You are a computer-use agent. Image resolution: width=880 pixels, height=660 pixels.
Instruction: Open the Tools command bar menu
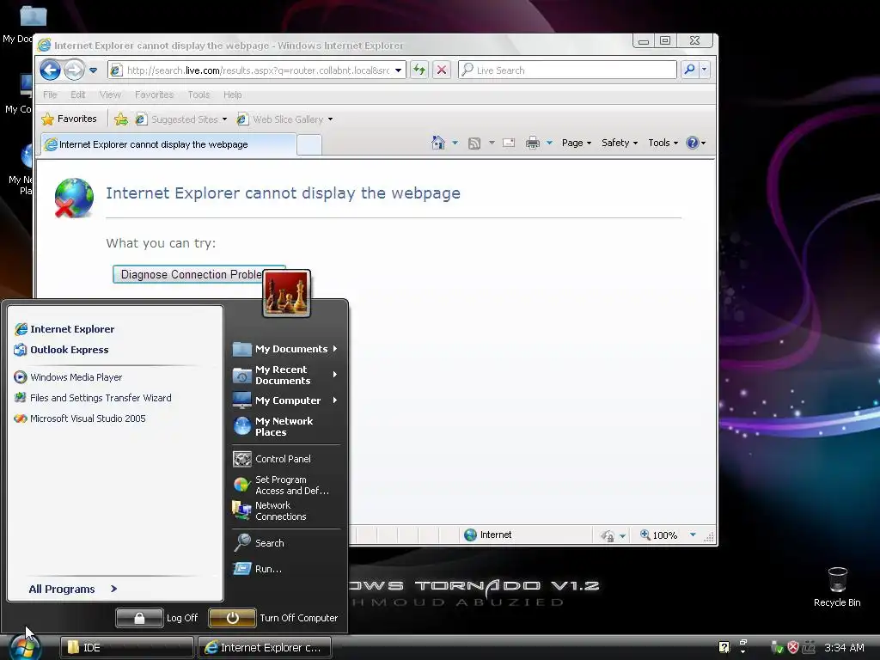(663, 143)
